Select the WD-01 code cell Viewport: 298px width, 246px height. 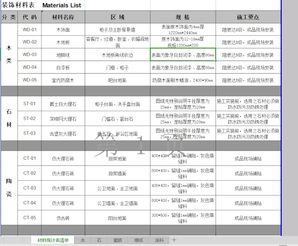click(x=29, y=30)
